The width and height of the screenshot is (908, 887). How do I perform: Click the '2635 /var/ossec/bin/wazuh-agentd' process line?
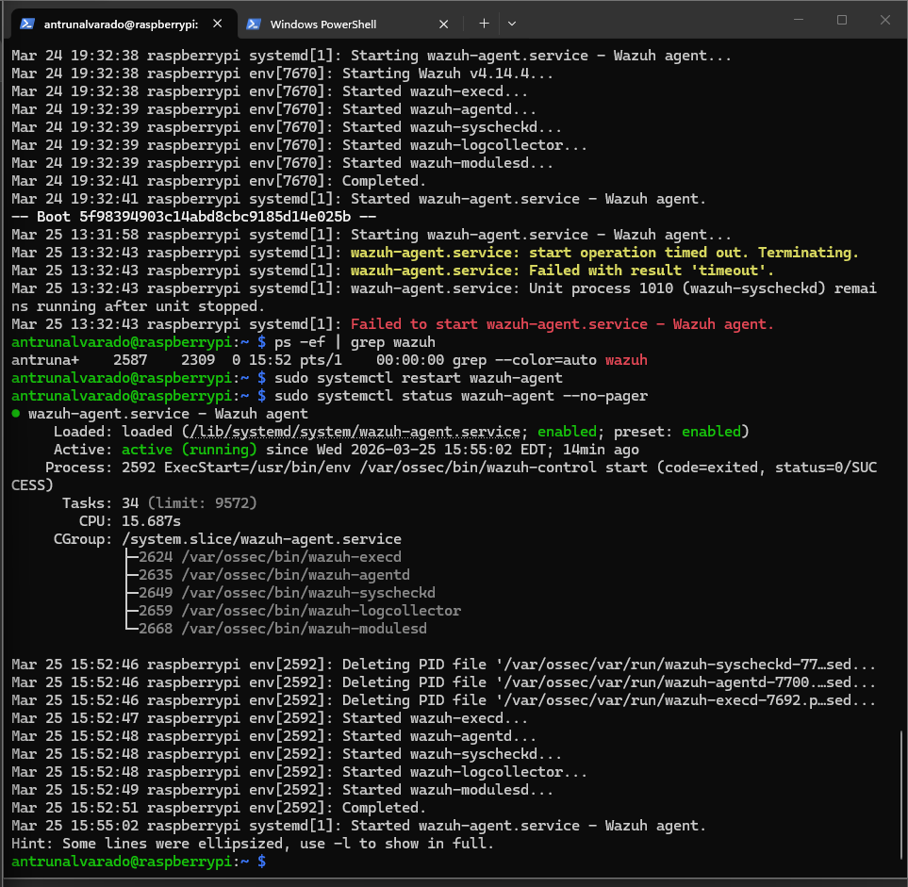(x=273, y=575)
